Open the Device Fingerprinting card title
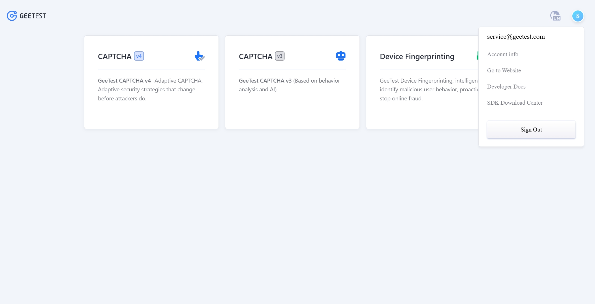Image resolution: width=595 pixels, height=304 pixels. point(417,57)
